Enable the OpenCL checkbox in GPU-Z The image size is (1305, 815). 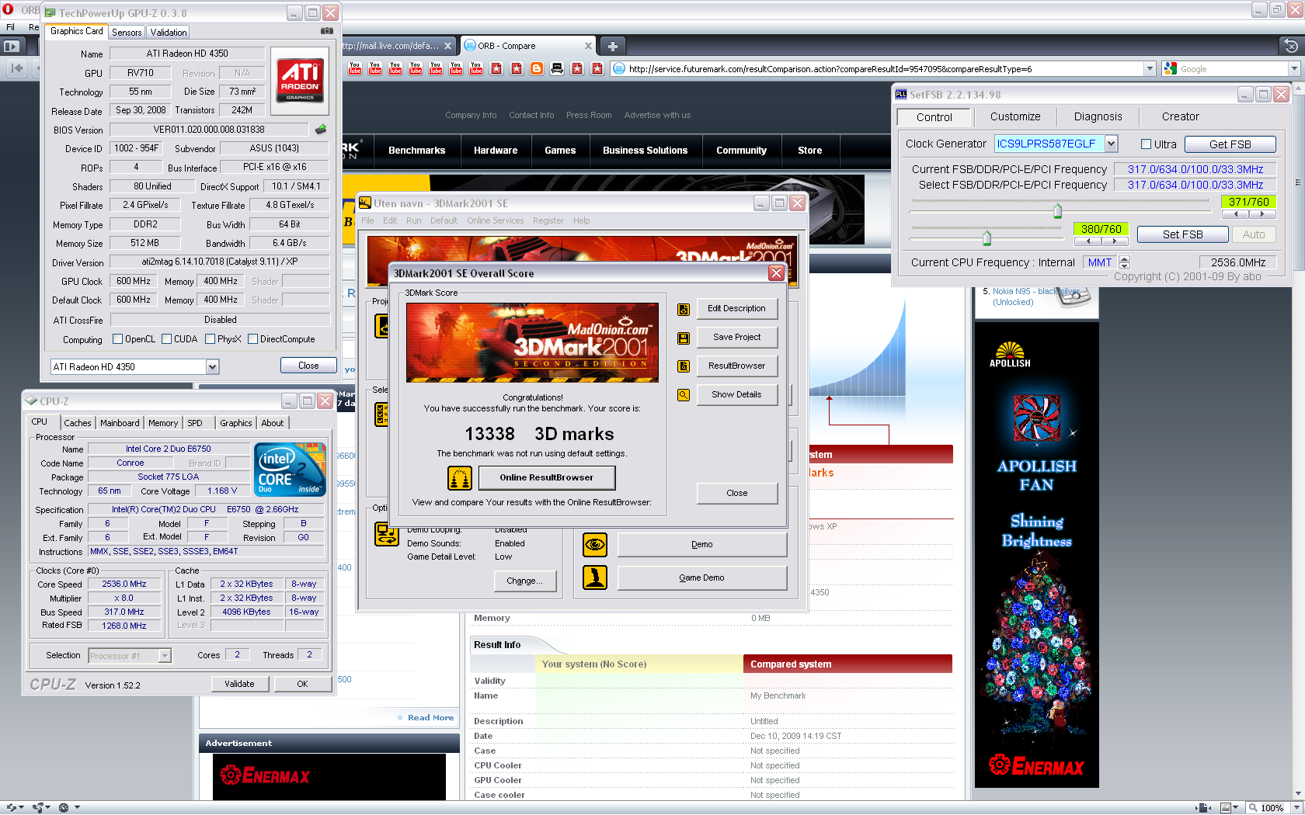tap(118, 339)
